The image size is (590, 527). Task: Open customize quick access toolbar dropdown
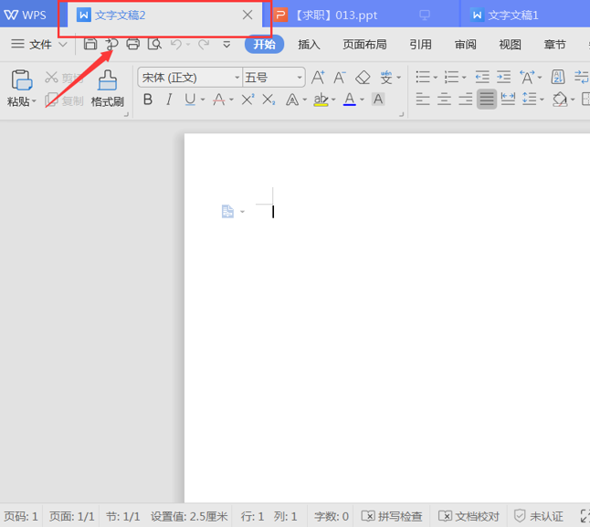click(227, 45)
